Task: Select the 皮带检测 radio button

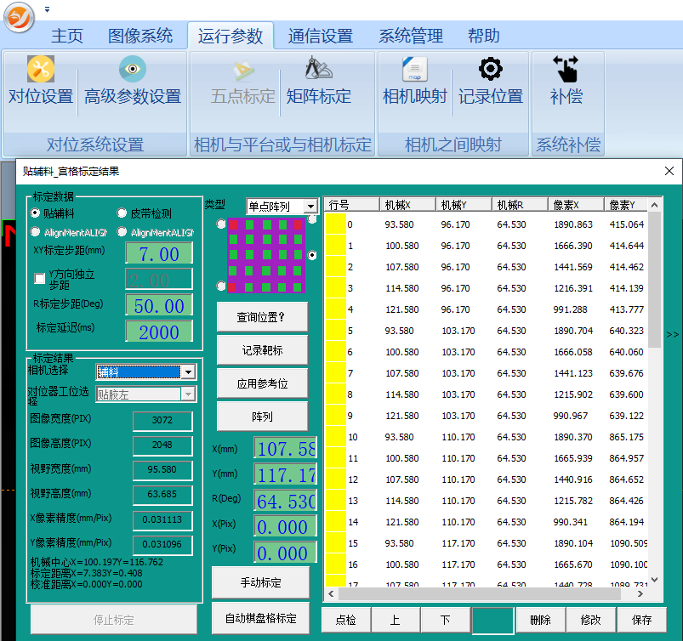Action: [x=122, y=213]
